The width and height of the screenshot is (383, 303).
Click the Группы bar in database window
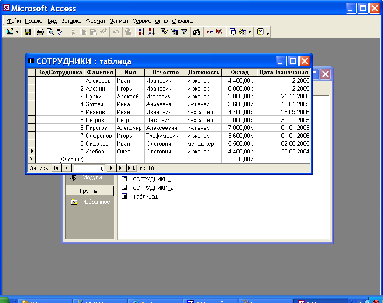click(89, 191)
